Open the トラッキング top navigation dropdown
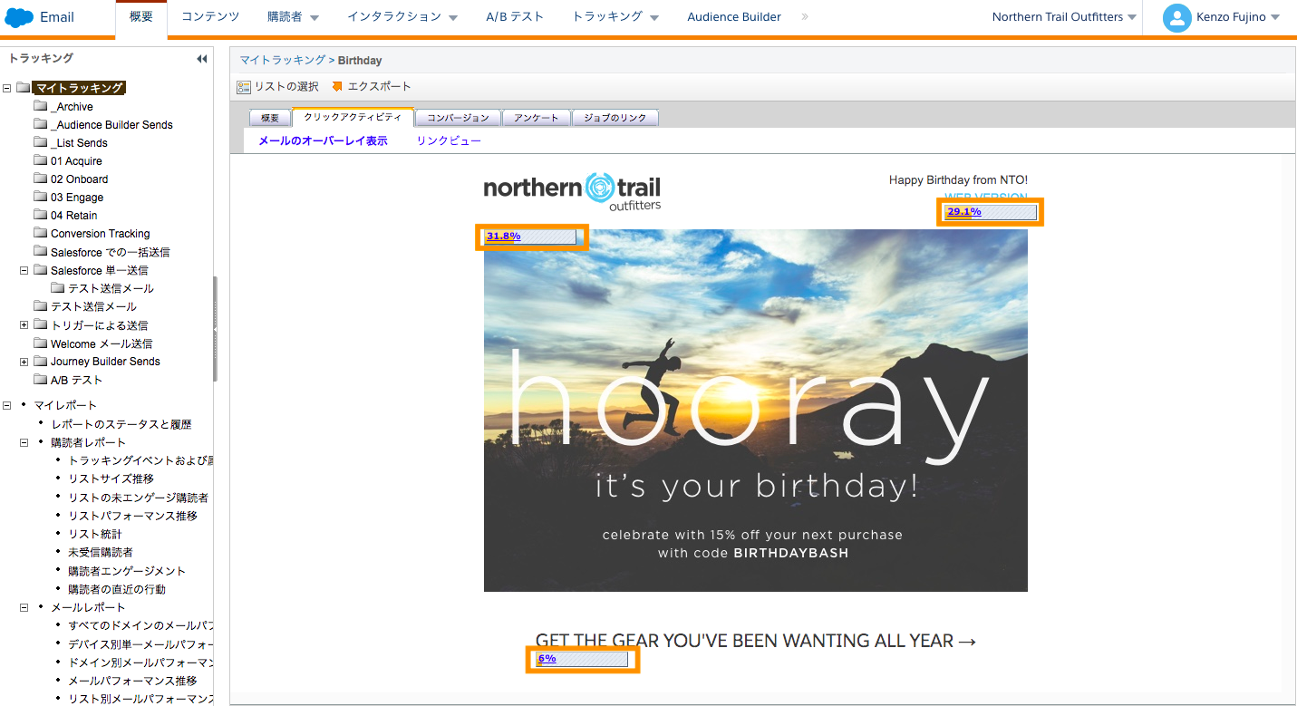The height and width of the screenshot is (706, 1297). coord(615,17)
